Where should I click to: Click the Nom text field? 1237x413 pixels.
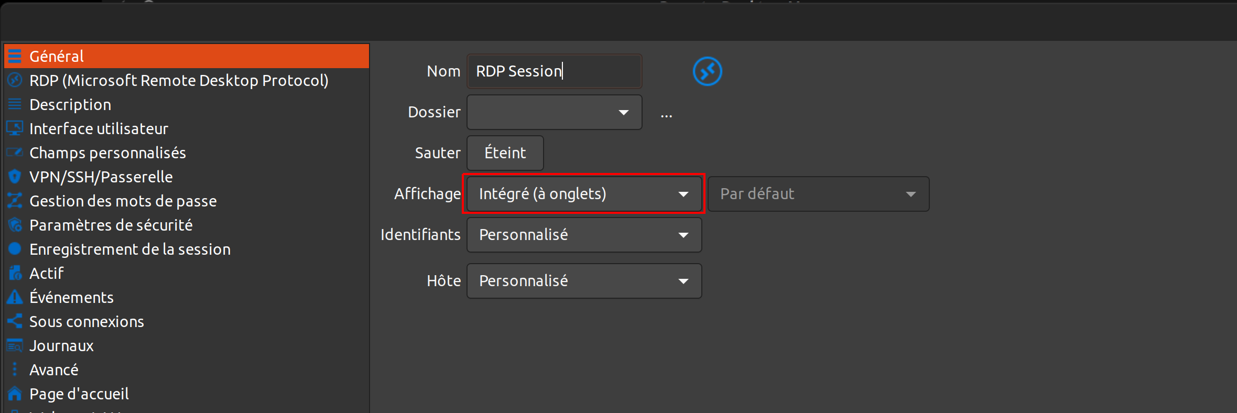[554, 71]
